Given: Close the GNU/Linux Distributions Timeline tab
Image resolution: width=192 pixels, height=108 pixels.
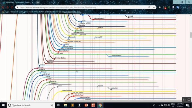Looking at the screenshot, I should [33, 2].
